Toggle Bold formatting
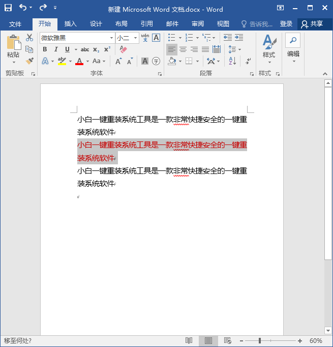This screenshot has width=333, height=347. pos(45,49)
